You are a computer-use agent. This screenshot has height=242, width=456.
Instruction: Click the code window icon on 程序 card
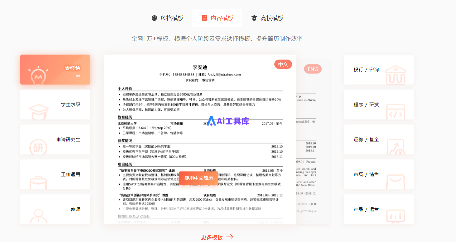coord(396,112)
